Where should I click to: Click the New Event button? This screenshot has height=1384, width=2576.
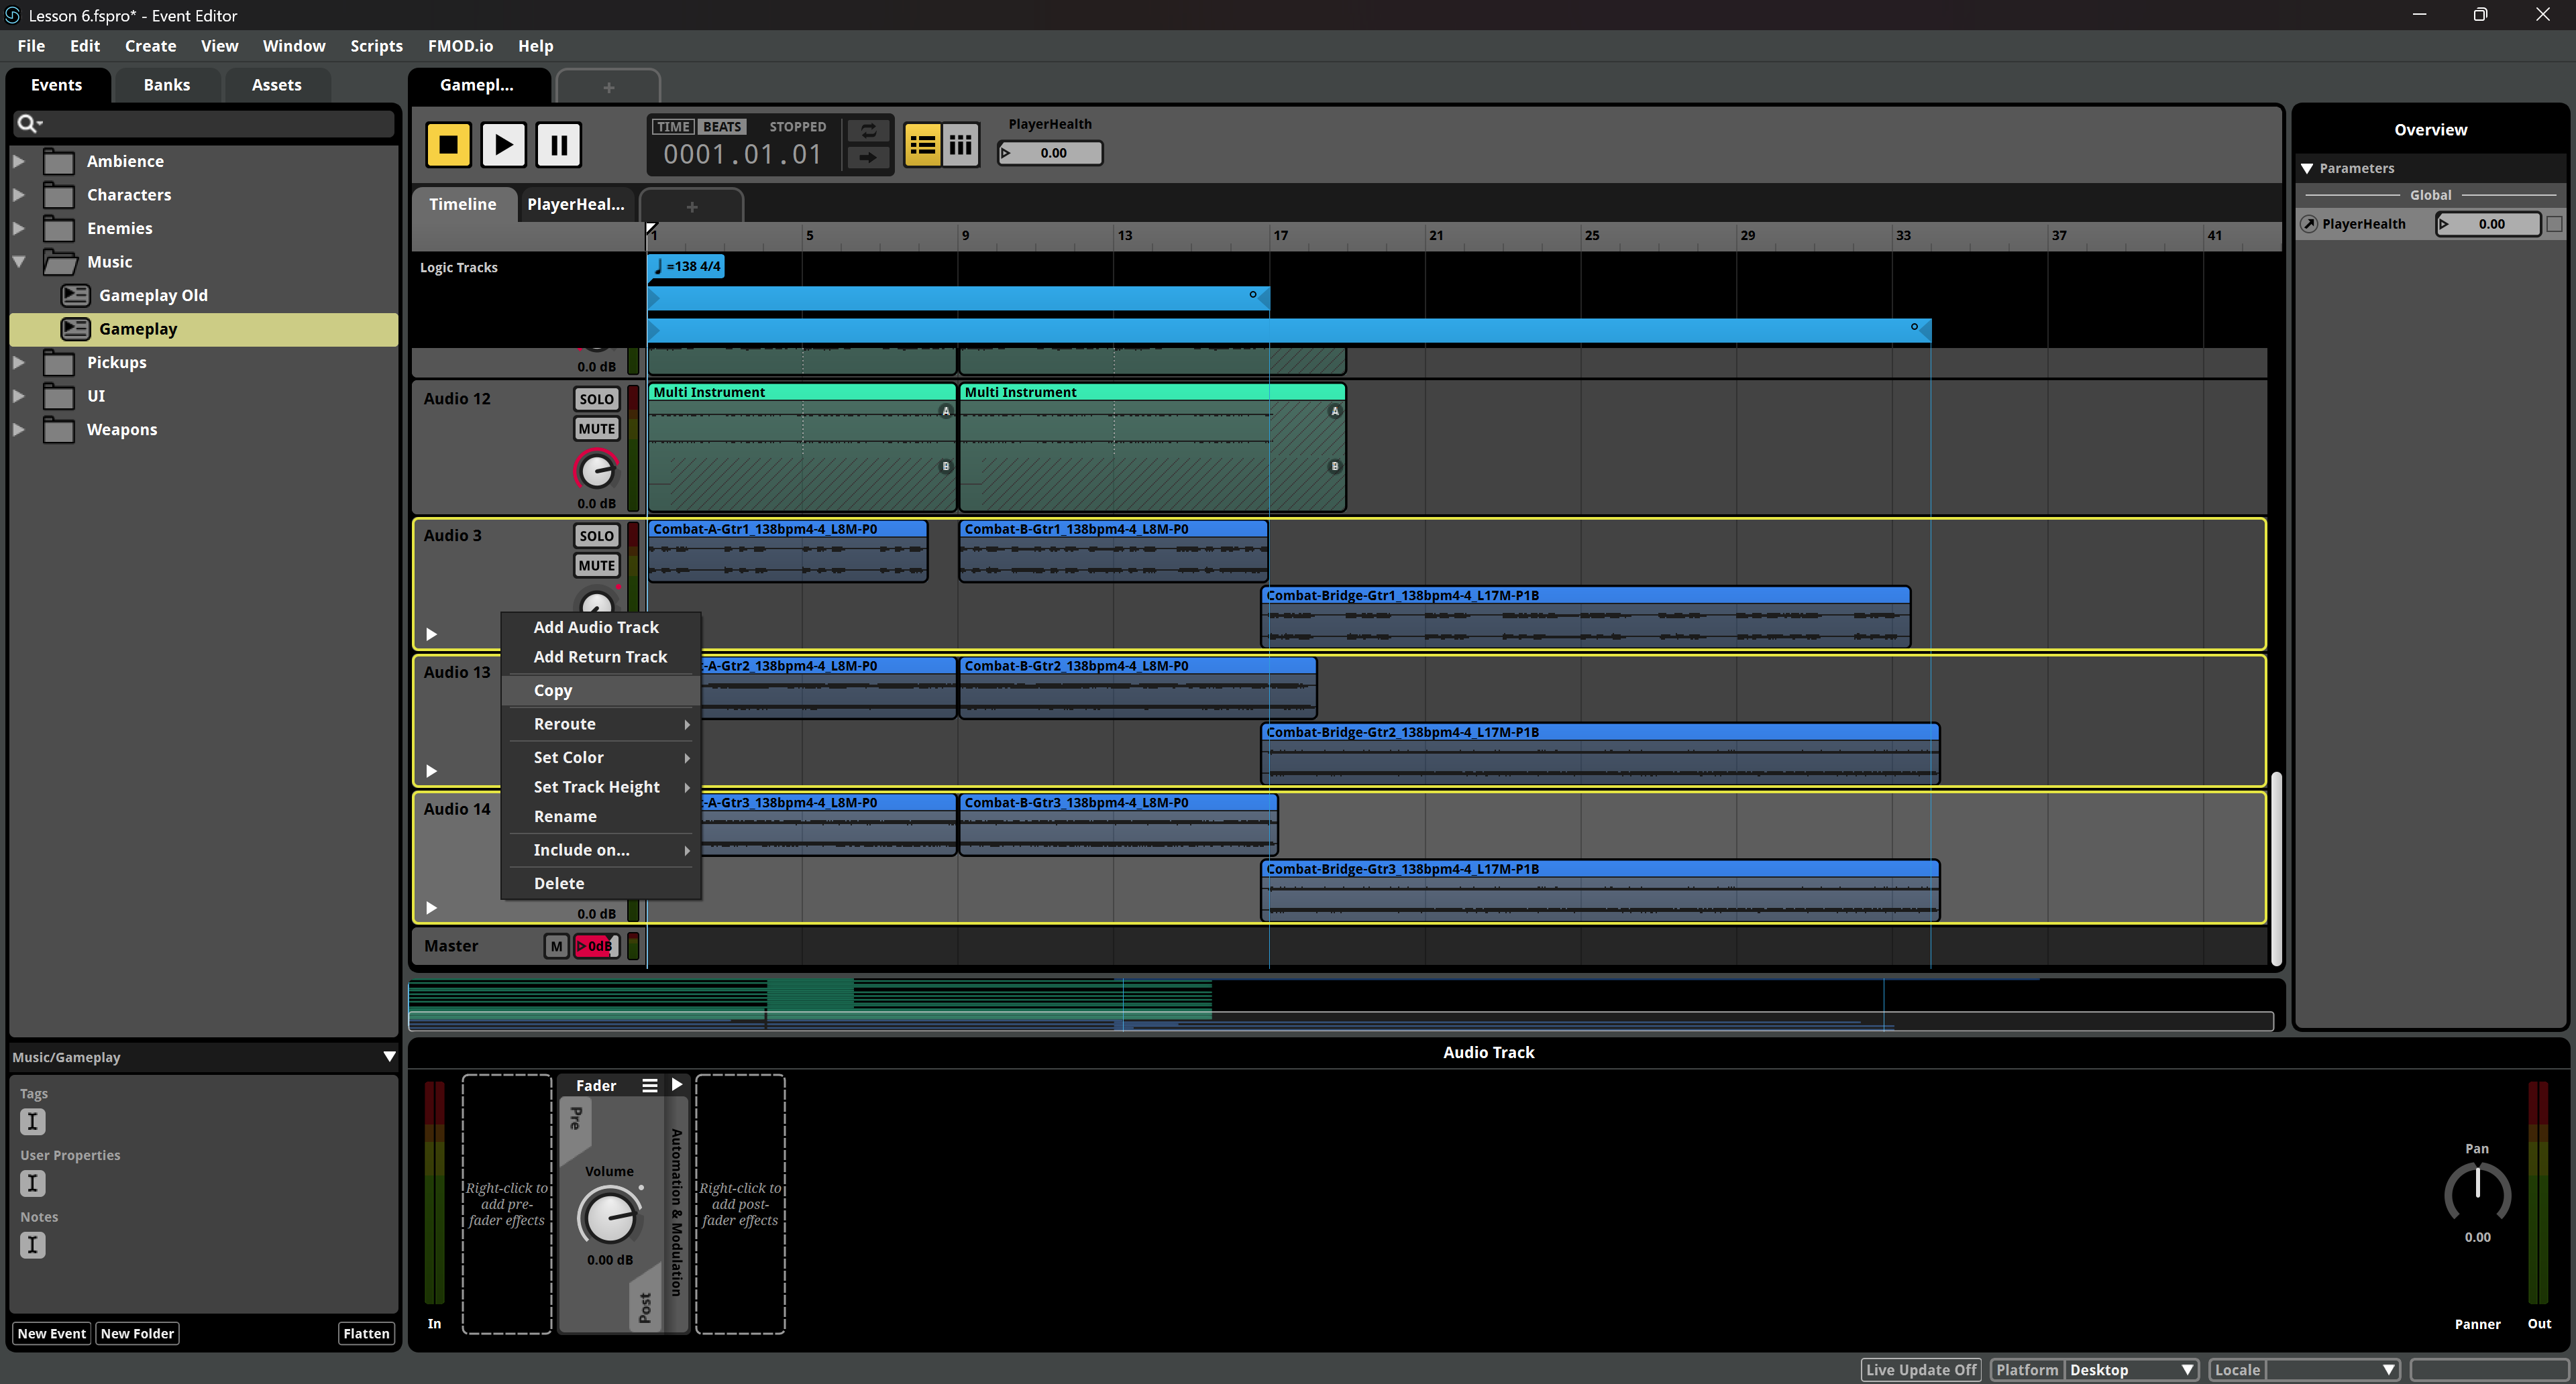51,1334
